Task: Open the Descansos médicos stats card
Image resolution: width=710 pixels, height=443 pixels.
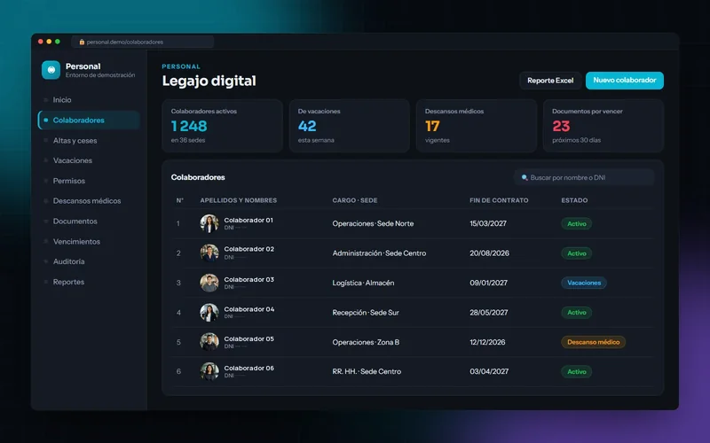Action: [477, 126]
